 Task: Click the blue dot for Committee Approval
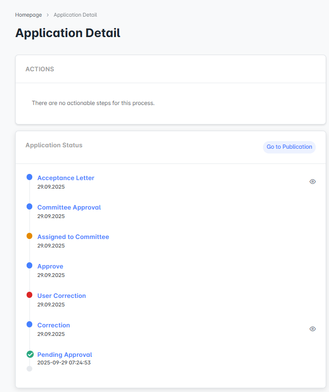pos(29,207)
